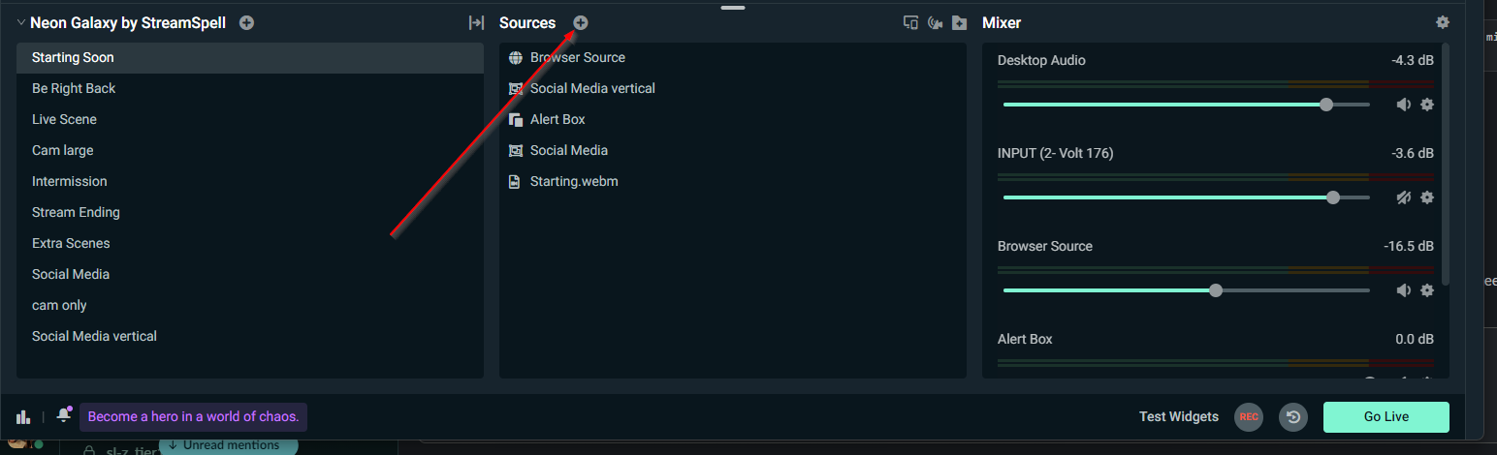1497x455 pixels.
Task: Add a new source with plus icon
Action: coord(581,23)
